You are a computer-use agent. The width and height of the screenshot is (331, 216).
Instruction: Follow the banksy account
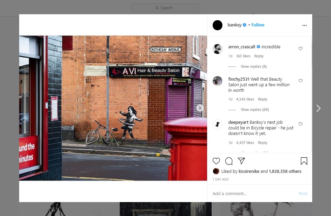(x=258, y=25)
